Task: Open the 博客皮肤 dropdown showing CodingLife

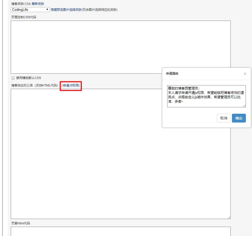Action: pos(30,10)
